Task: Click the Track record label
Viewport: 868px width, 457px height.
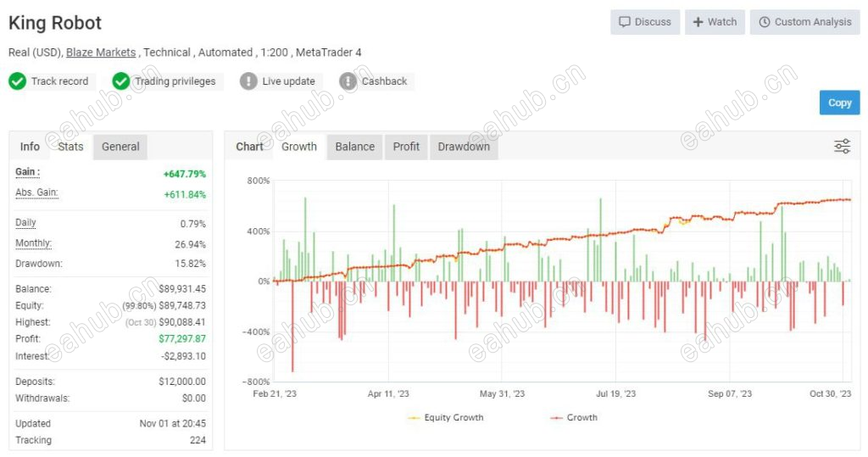Action: [x=60, y=81]
